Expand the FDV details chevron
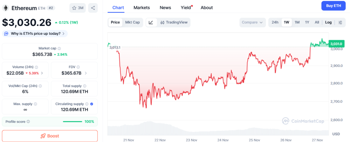The image size is (350, 142). point(85,73)
